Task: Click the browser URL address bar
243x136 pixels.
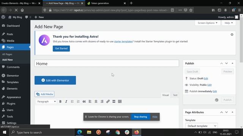Action: (110, 10)
